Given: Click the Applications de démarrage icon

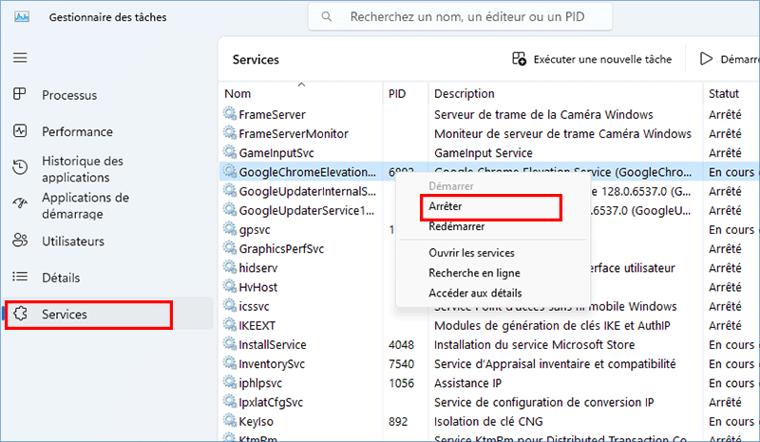Looking at the screenshot, I should pyautogui.click(x=20, y=204).
